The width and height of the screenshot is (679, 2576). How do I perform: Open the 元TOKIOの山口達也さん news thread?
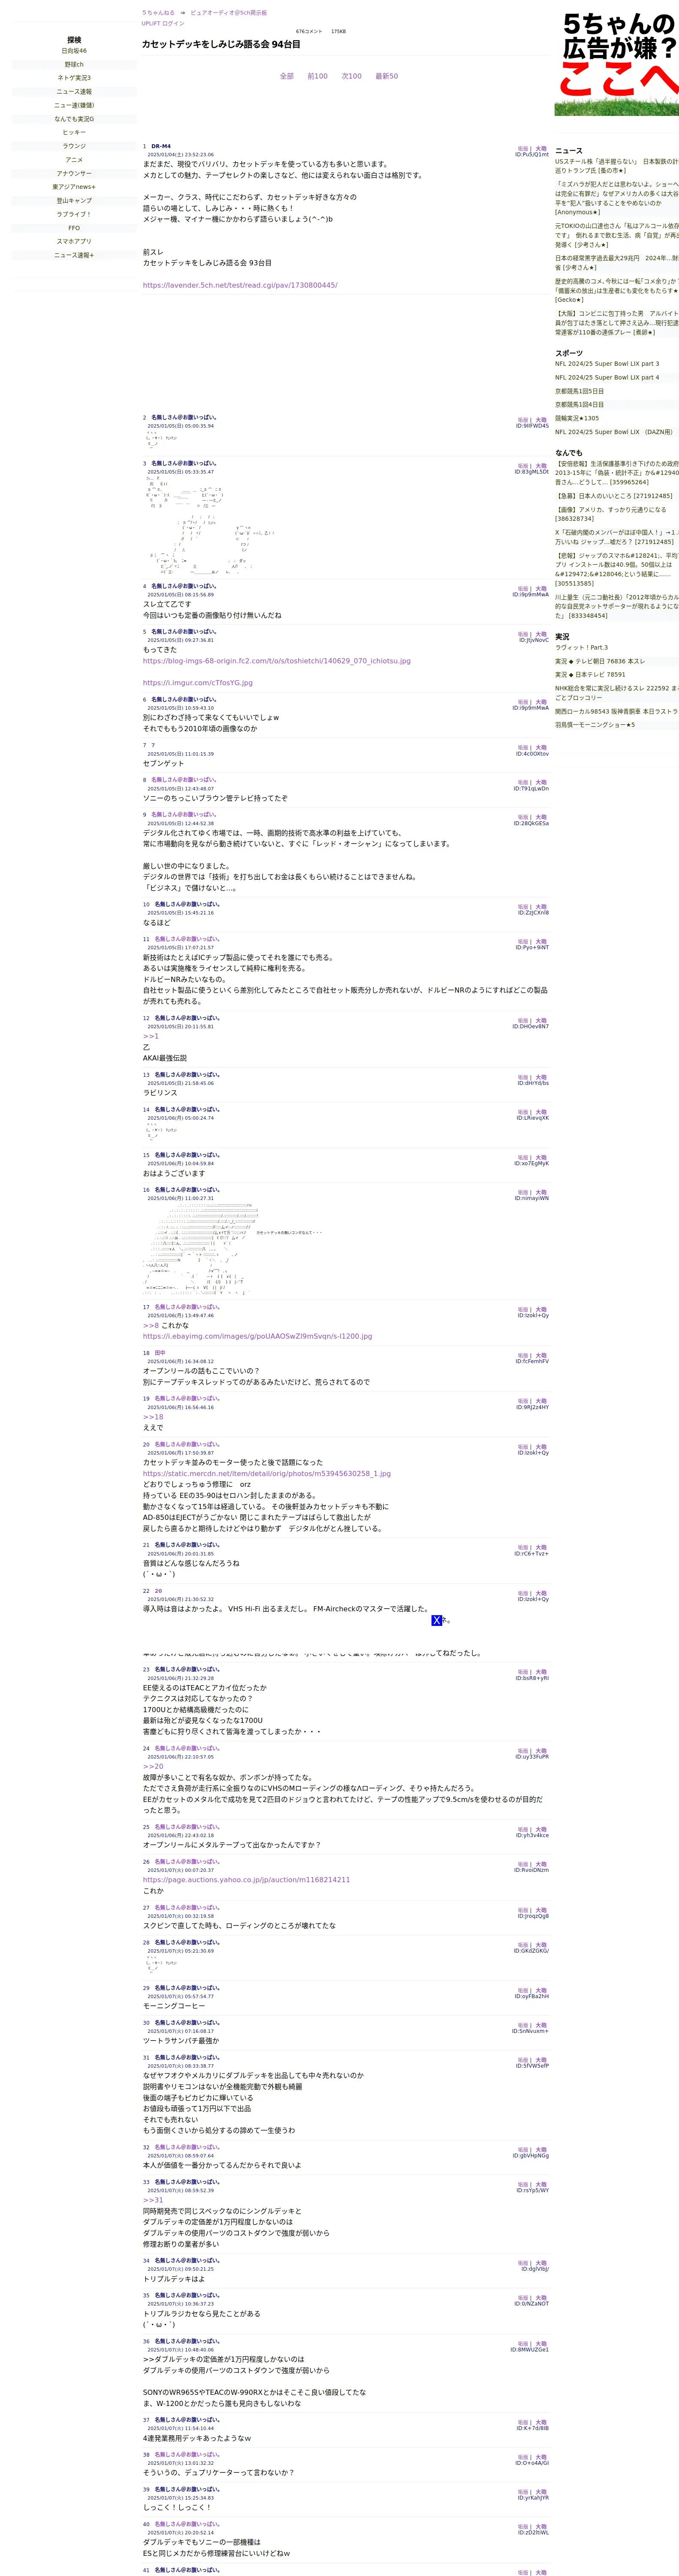pos(617,235)
